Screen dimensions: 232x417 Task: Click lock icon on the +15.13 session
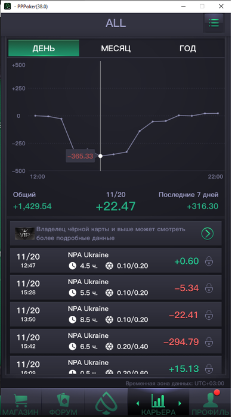coord(209,369)
